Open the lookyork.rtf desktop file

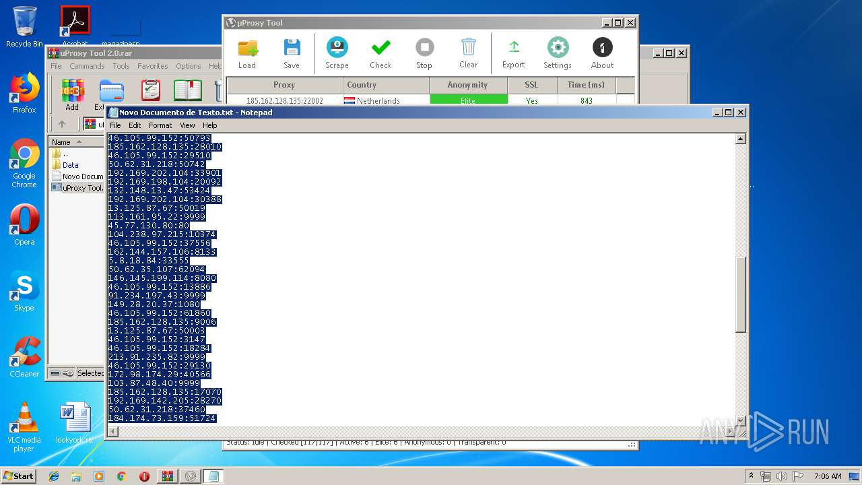pos(75,423)
